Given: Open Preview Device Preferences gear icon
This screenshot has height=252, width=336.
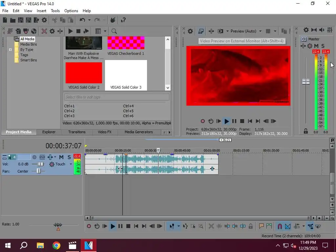Looking at the screenshot, I should 190,31.
